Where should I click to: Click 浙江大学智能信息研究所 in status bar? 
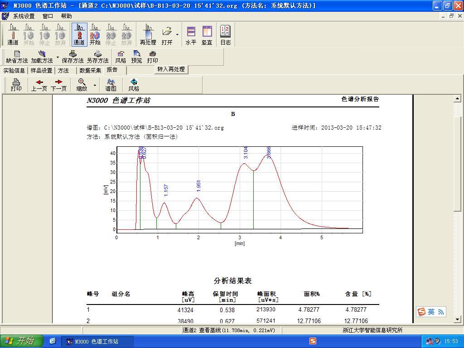coord(372,330)
